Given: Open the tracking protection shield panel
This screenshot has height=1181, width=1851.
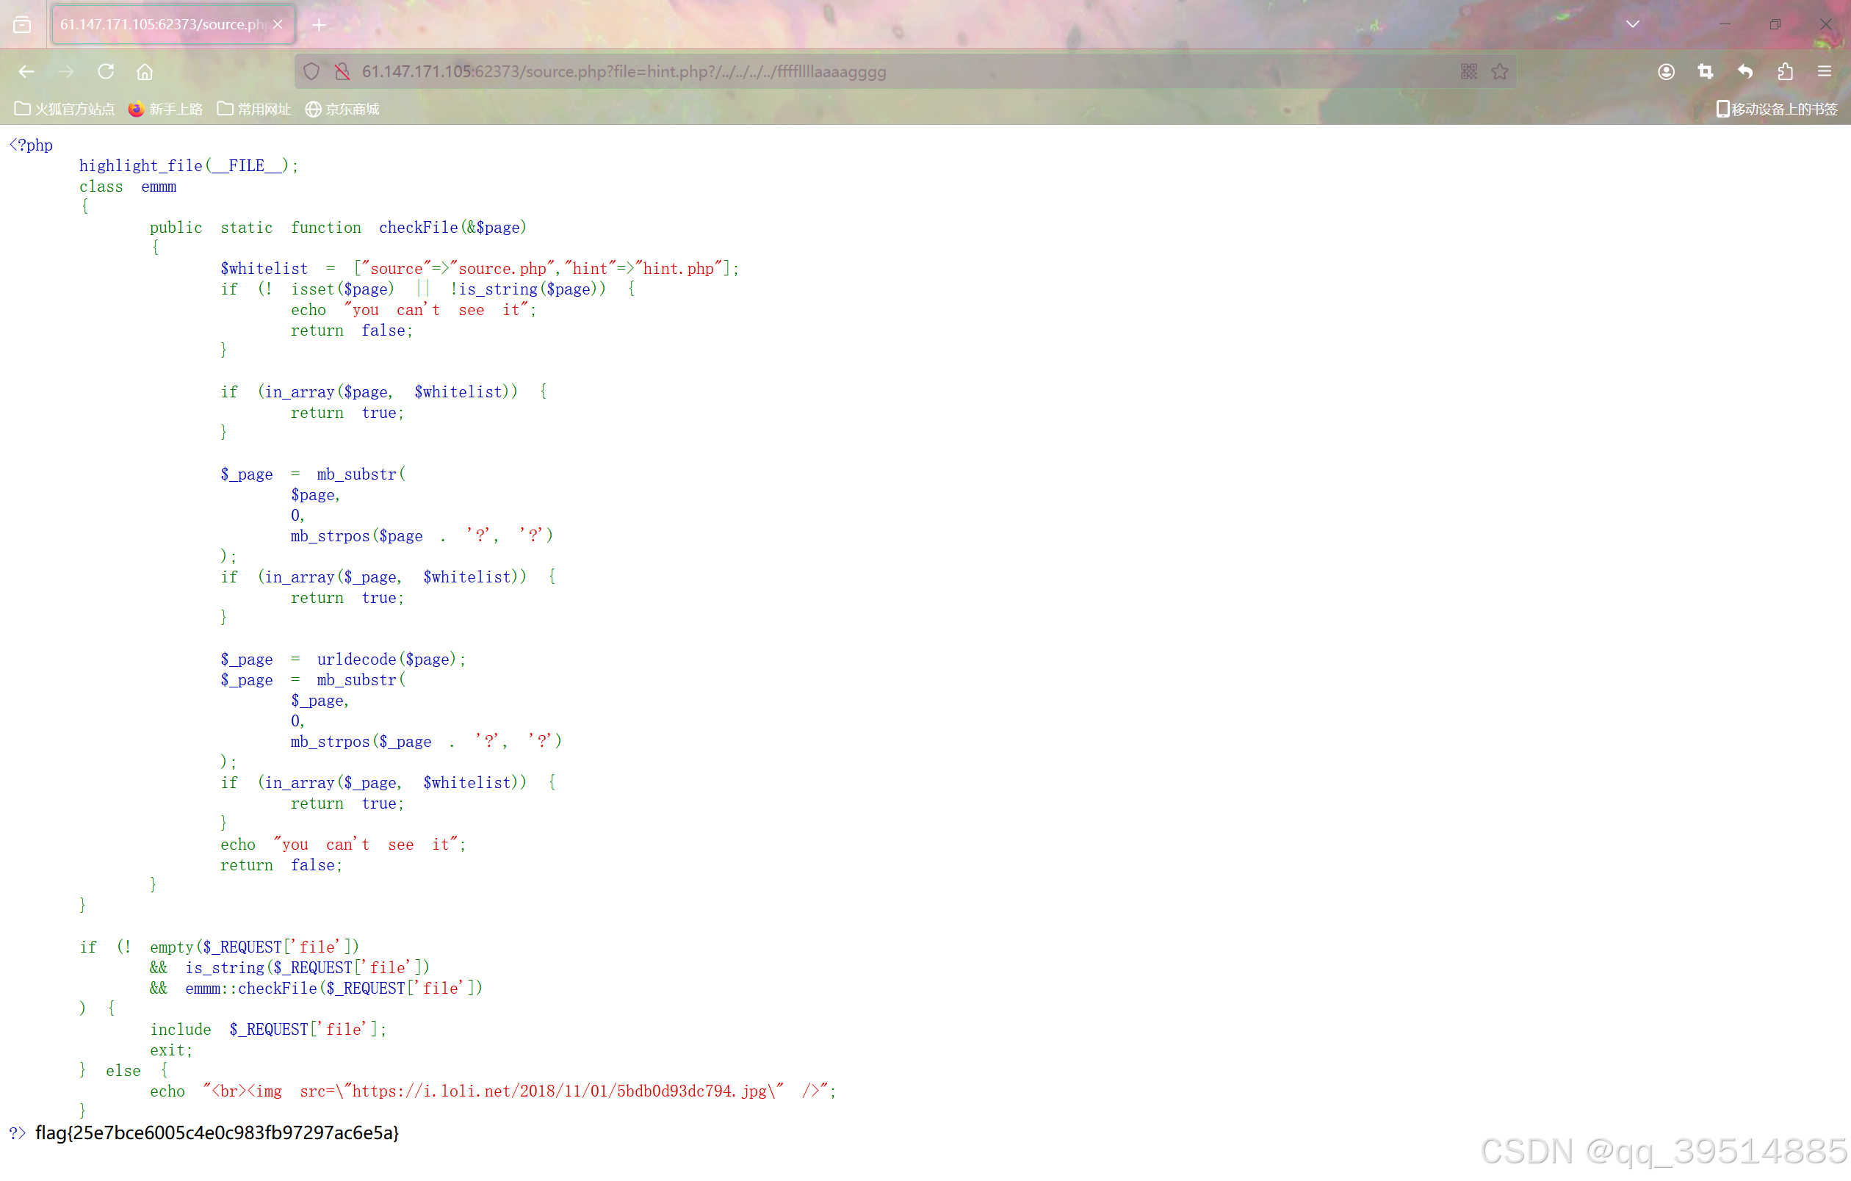Looking at the screenshot, I should pos(311,71).
